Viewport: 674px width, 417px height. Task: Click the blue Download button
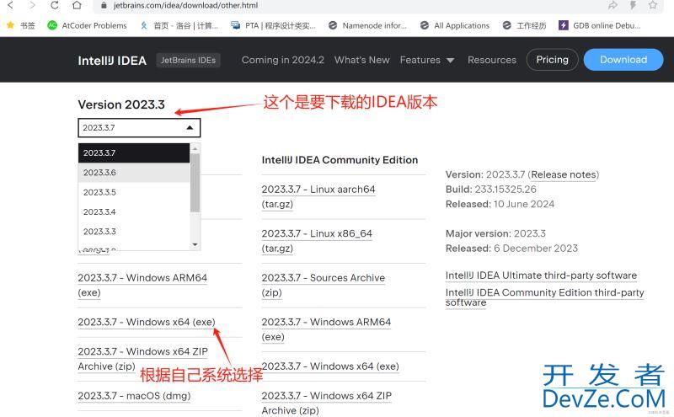623,60
